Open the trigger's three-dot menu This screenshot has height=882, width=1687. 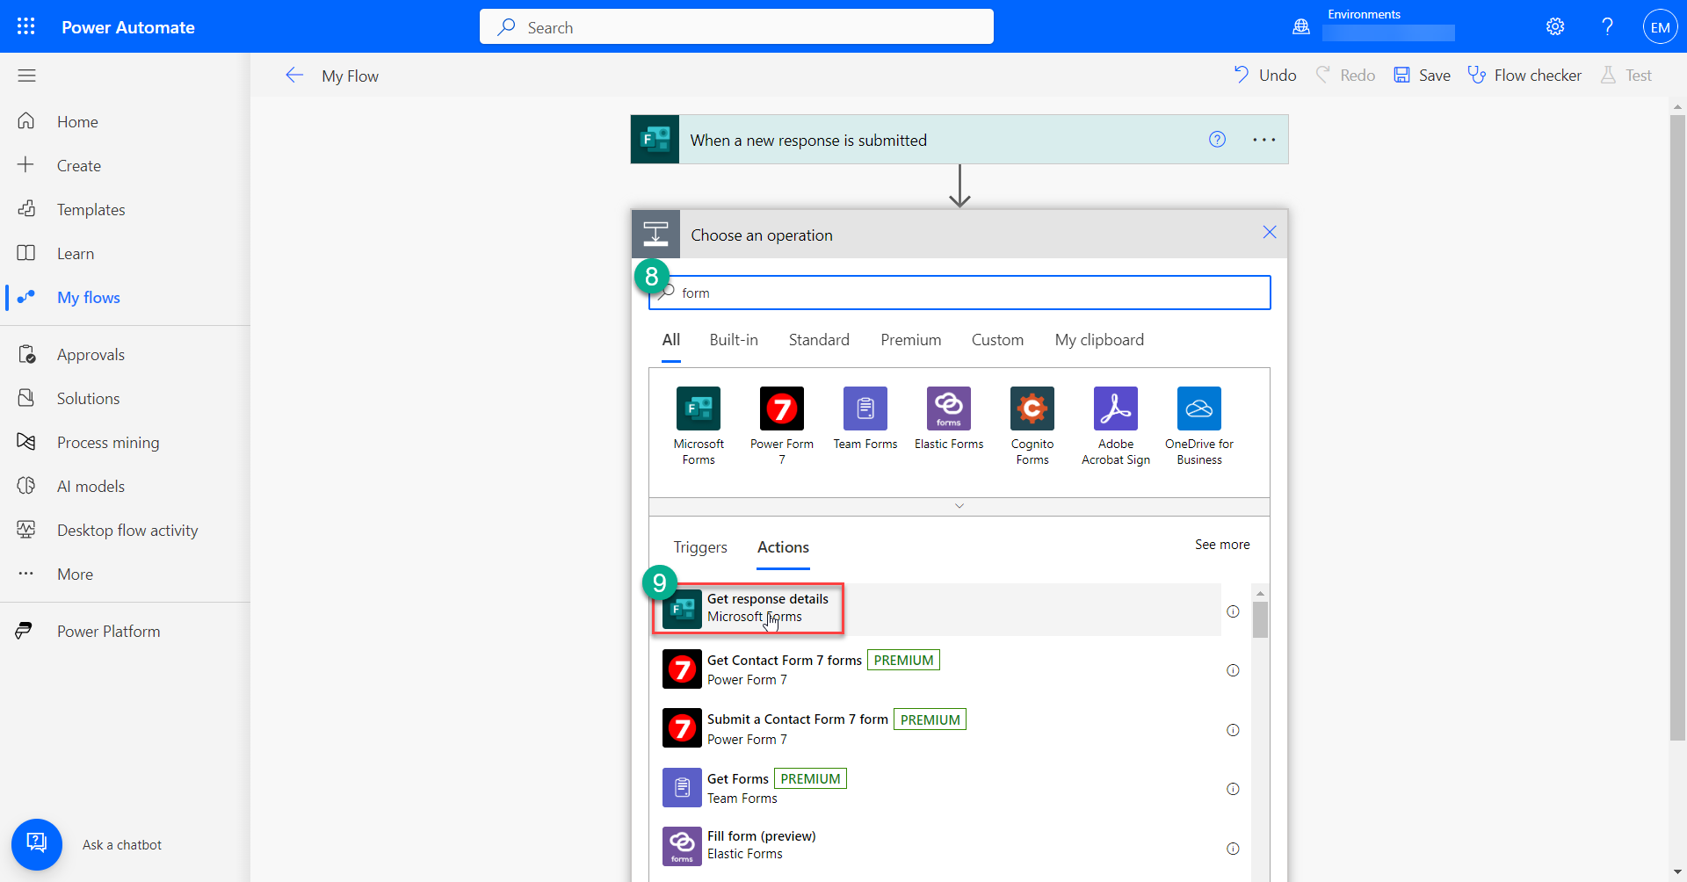(1264, 140)
